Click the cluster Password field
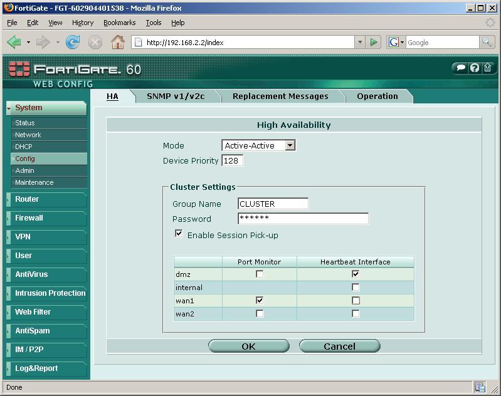The height and width of the screenshot is (396, 501). [303, 219]
